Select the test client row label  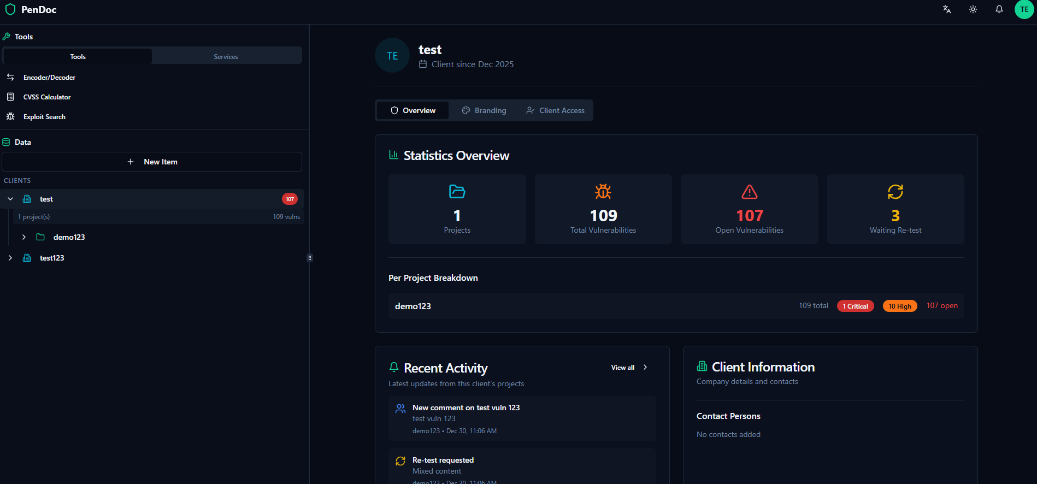tap(46, 199)
